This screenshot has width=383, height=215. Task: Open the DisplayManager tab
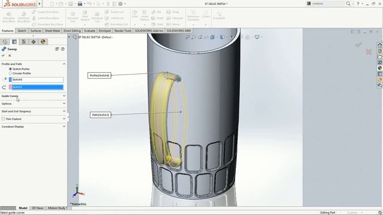click(x=43, y=42)
